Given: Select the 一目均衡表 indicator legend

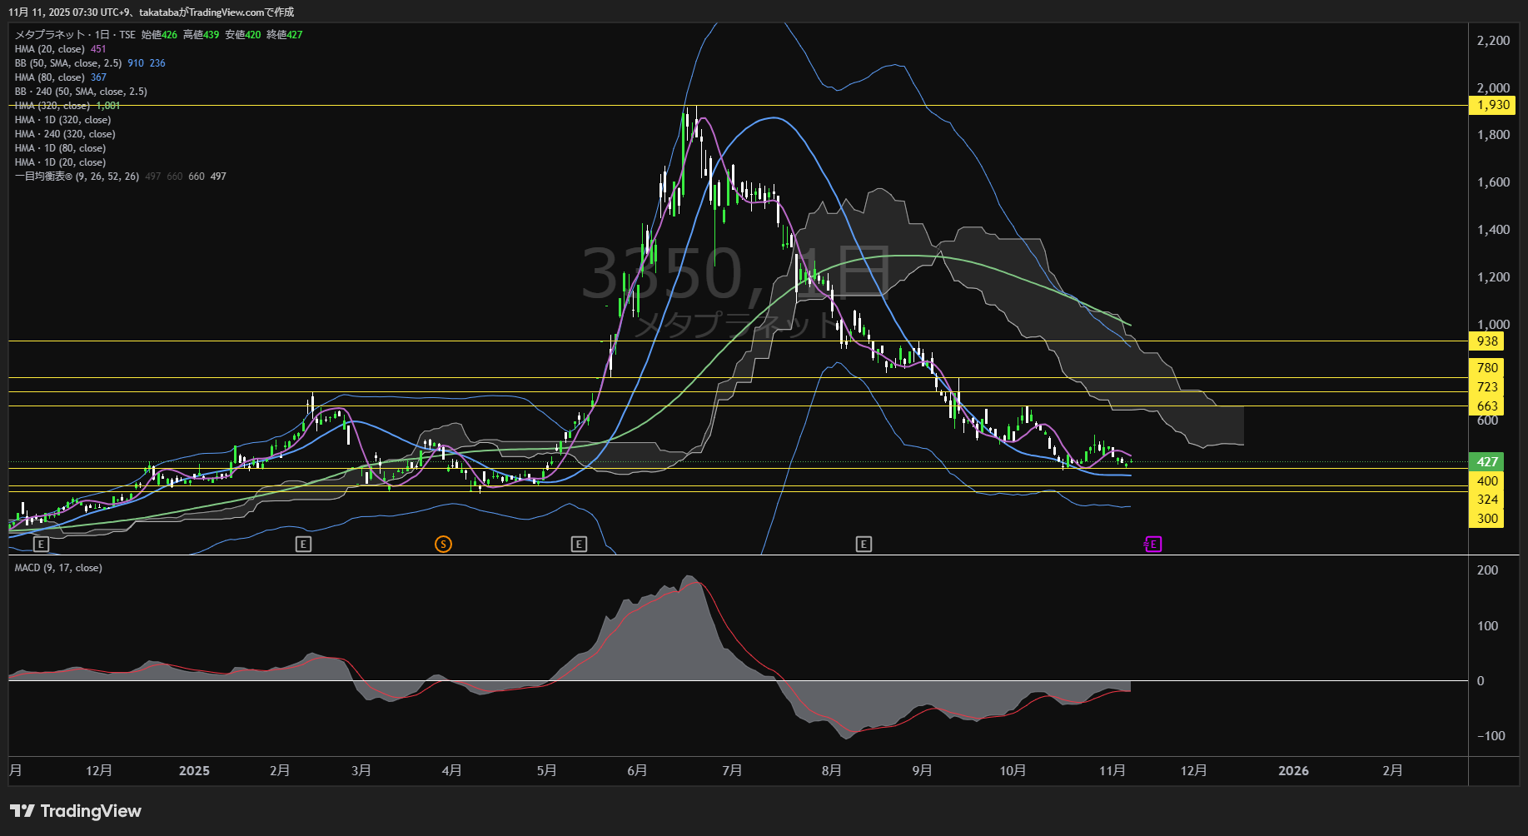Looking at the screenshot, I should (77, 177).
